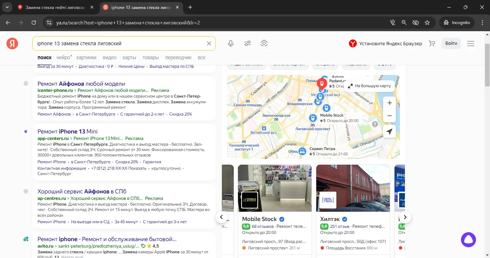
Task: Expand the все services menu
Action: [x=201, y=57]
